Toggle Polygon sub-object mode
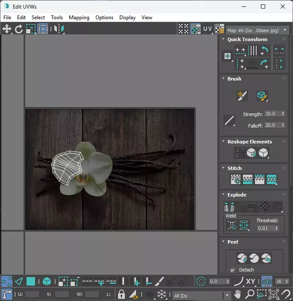The image size is (293, 301). 31,282
